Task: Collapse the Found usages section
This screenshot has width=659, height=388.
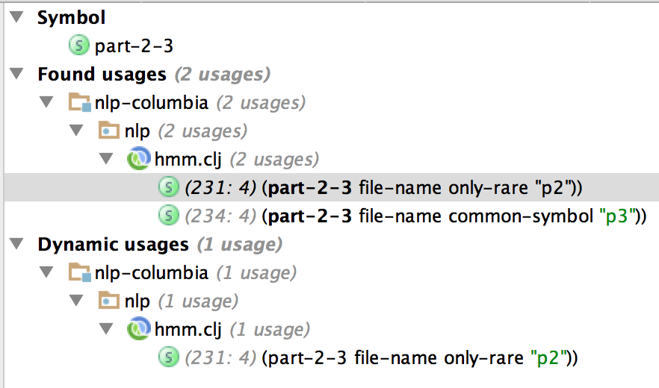Action: point(16,73)
